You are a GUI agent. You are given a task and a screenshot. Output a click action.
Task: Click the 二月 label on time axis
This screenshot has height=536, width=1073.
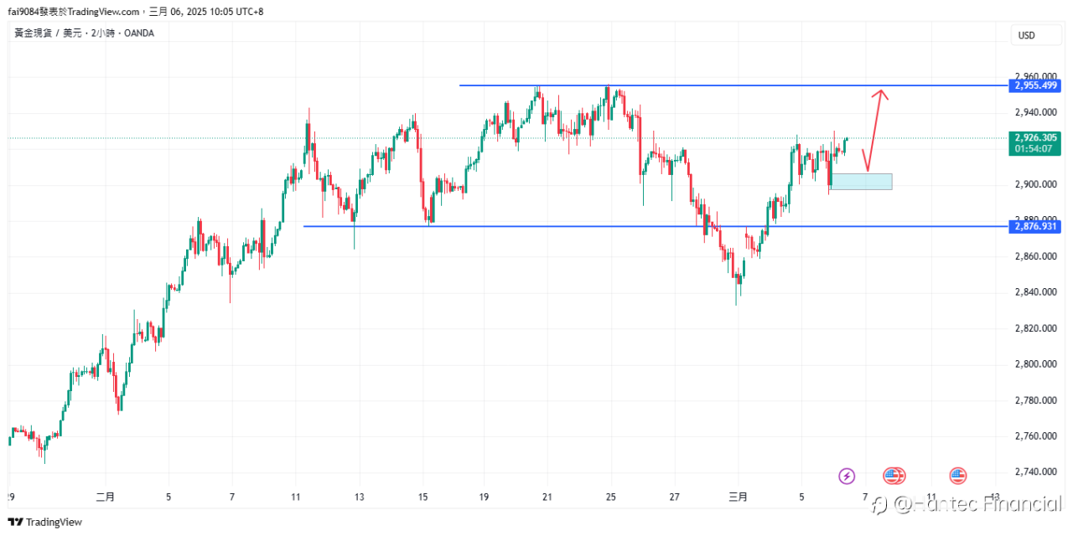click(x=106, y=497)
